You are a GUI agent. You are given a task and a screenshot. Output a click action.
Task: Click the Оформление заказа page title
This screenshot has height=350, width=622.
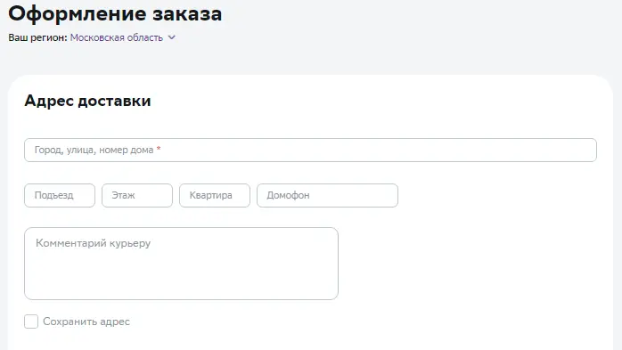pyautogui.click(x=115, y=13)
